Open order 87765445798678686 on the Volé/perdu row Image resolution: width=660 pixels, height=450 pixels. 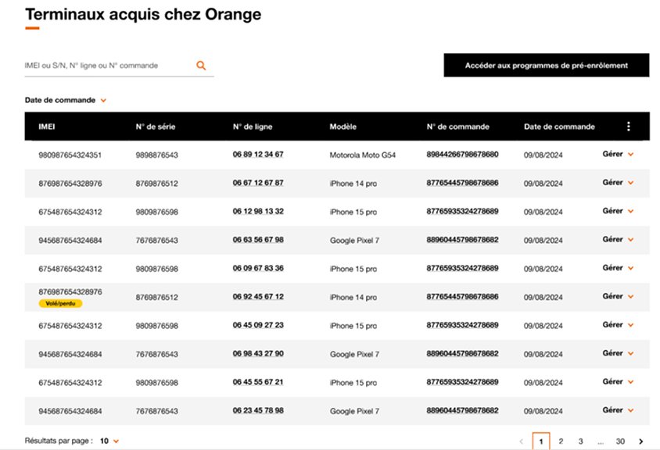pos(462,297)
